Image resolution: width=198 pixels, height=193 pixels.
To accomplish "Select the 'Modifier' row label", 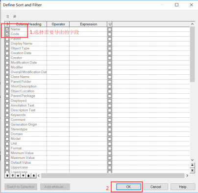I will point(17,67).
